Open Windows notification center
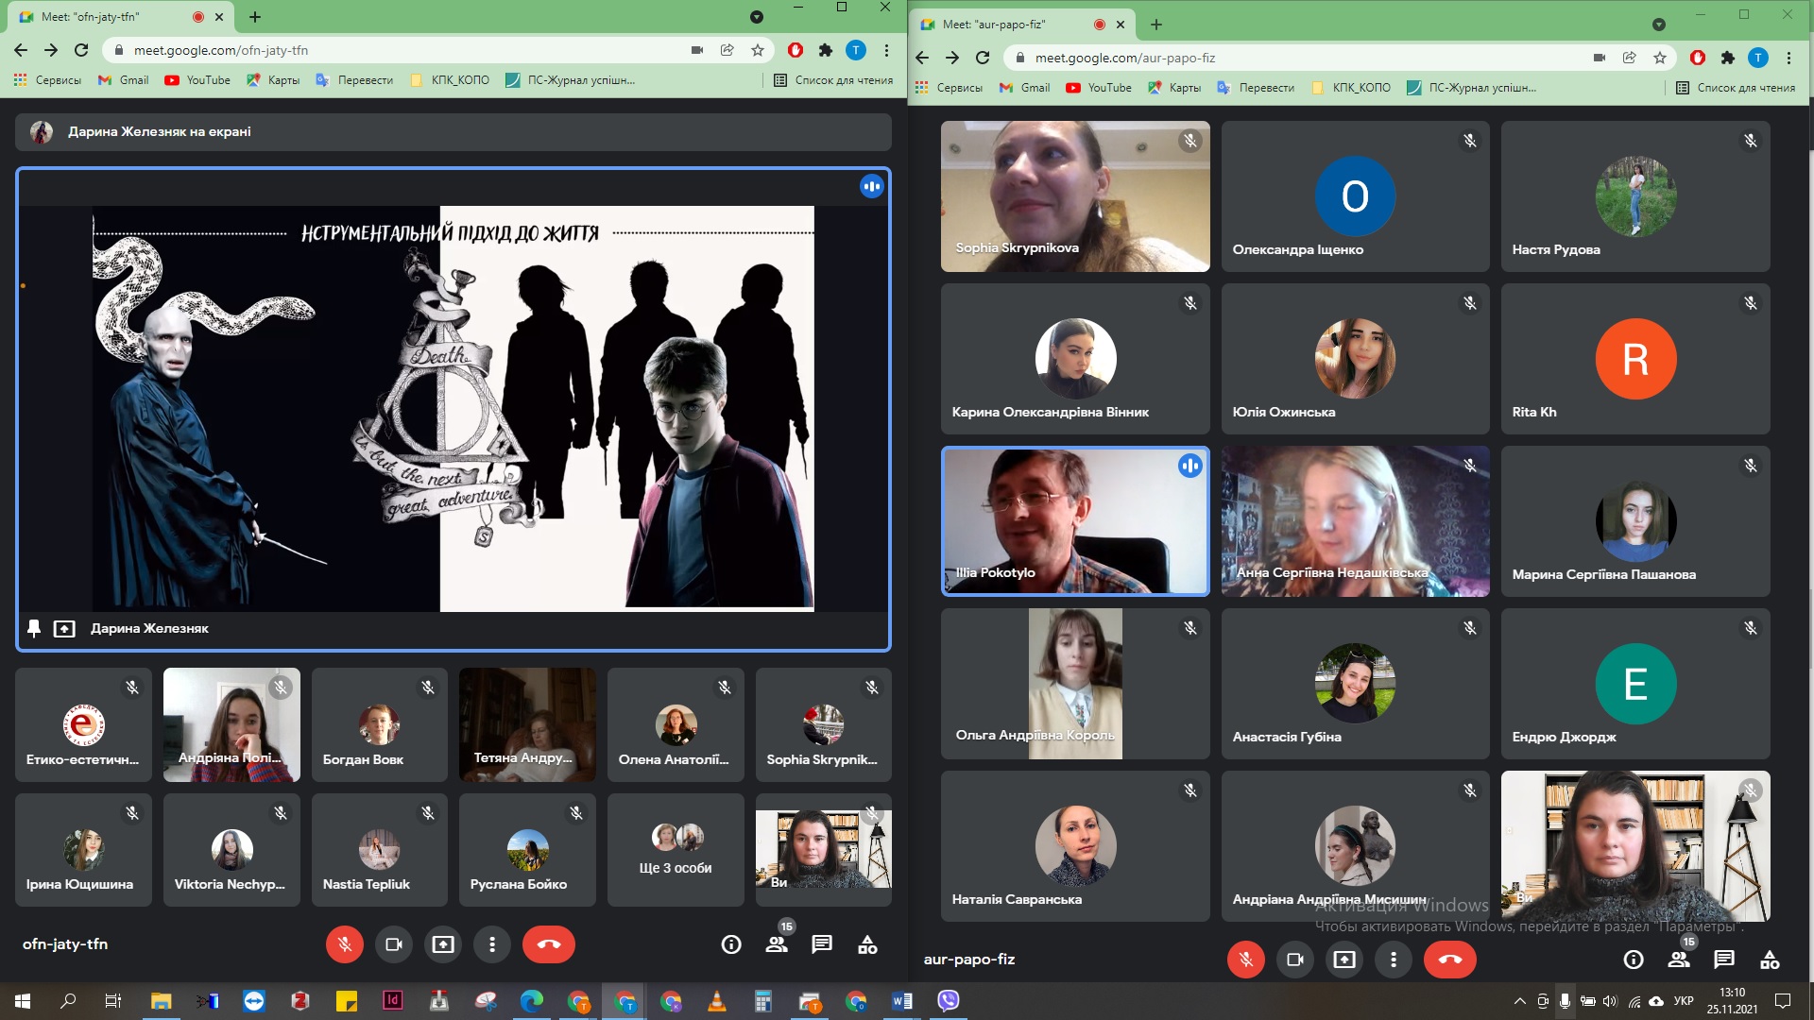The width and height of the screenshot is (1814, 1020). click(1783, 1000)
